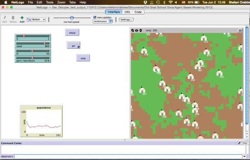Viewport: 250px width, 160px height.
Task: Open the Edit menu
Action: 39,2
